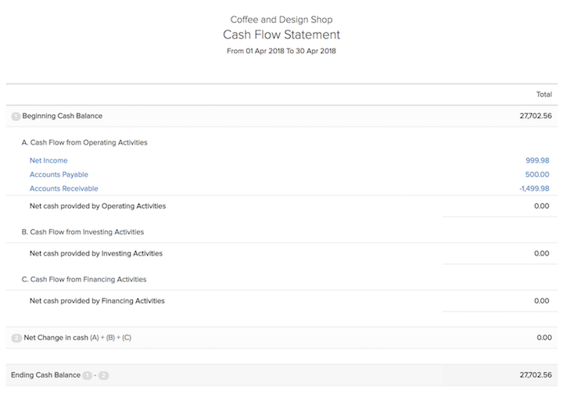Click the 500.00 Accounts Payable amount

538,174
